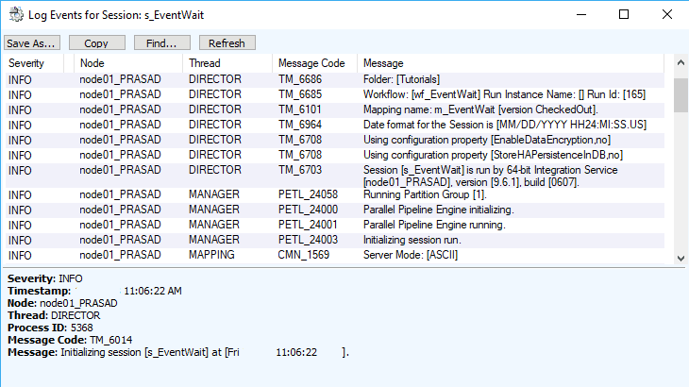689x387 pixels.
Task: Click the CMN_1569 message code cell
Action: [x=304, y=255]
